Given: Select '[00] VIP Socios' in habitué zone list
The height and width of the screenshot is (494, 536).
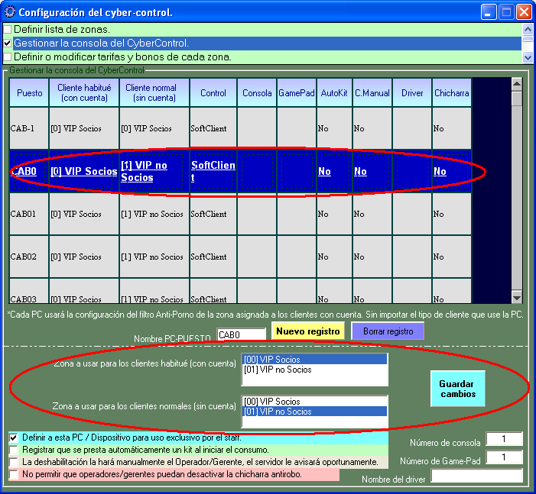Looking at the screenshot, I should click(314, 360).
